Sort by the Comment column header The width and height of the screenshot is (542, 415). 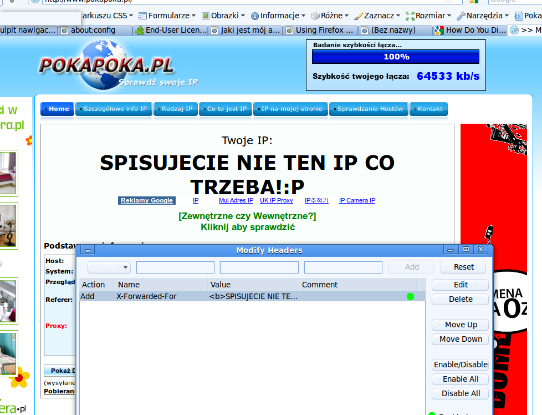click(x=352, y=285)
